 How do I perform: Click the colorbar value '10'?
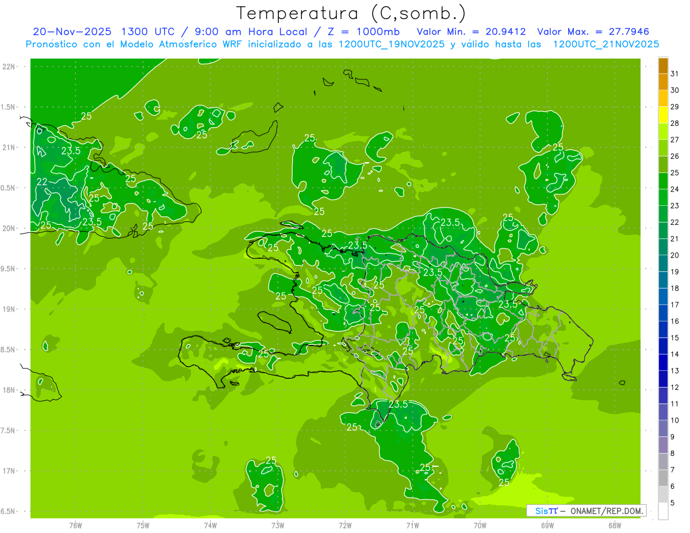(675, 420)
